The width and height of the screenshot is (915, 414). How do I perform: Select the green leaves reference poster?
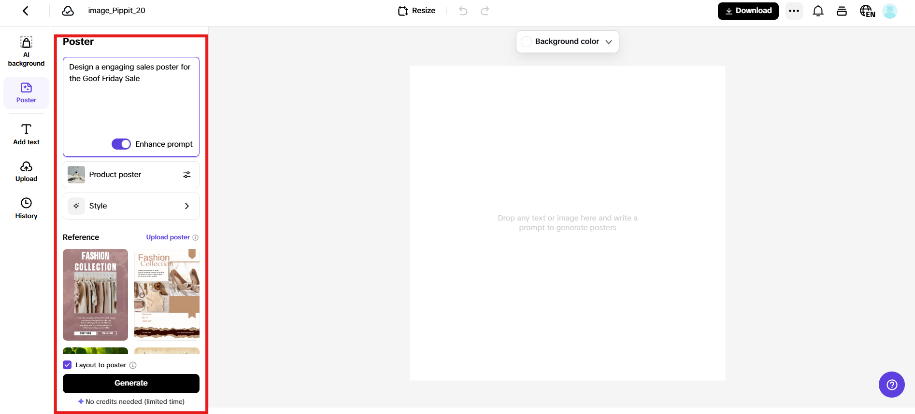pos(95,351)
